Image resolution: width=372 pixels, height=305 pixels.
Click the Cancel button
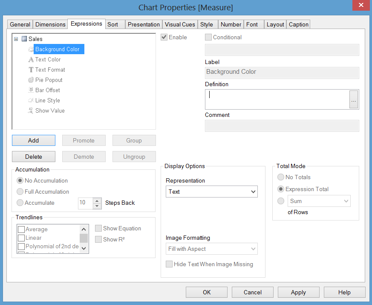point(252,292)
